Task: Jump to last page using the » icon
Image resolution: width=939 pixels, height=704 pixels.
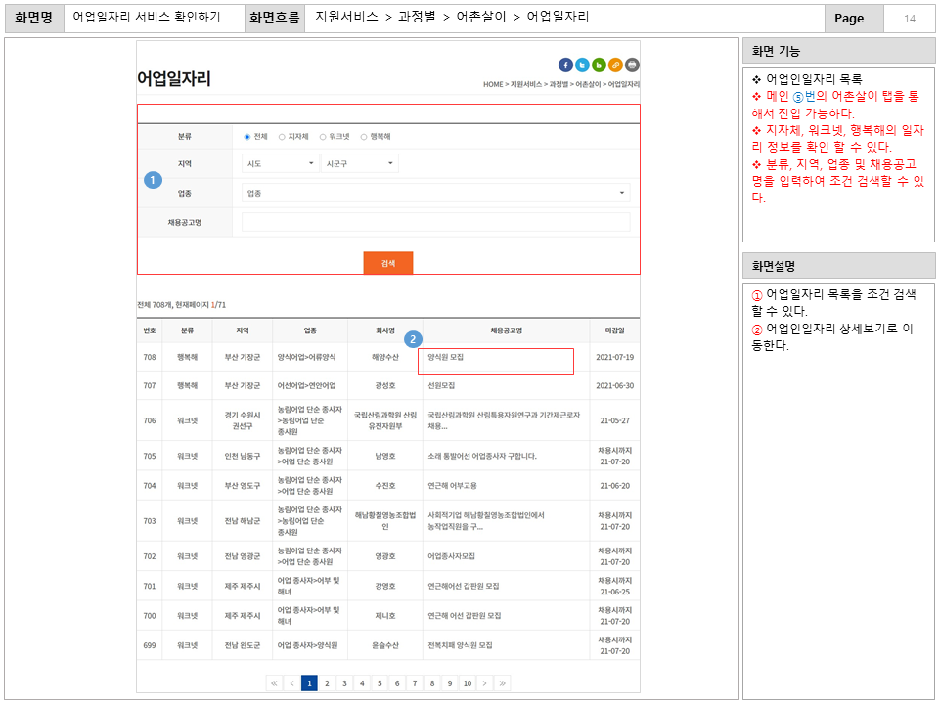Action: [502, 682]
